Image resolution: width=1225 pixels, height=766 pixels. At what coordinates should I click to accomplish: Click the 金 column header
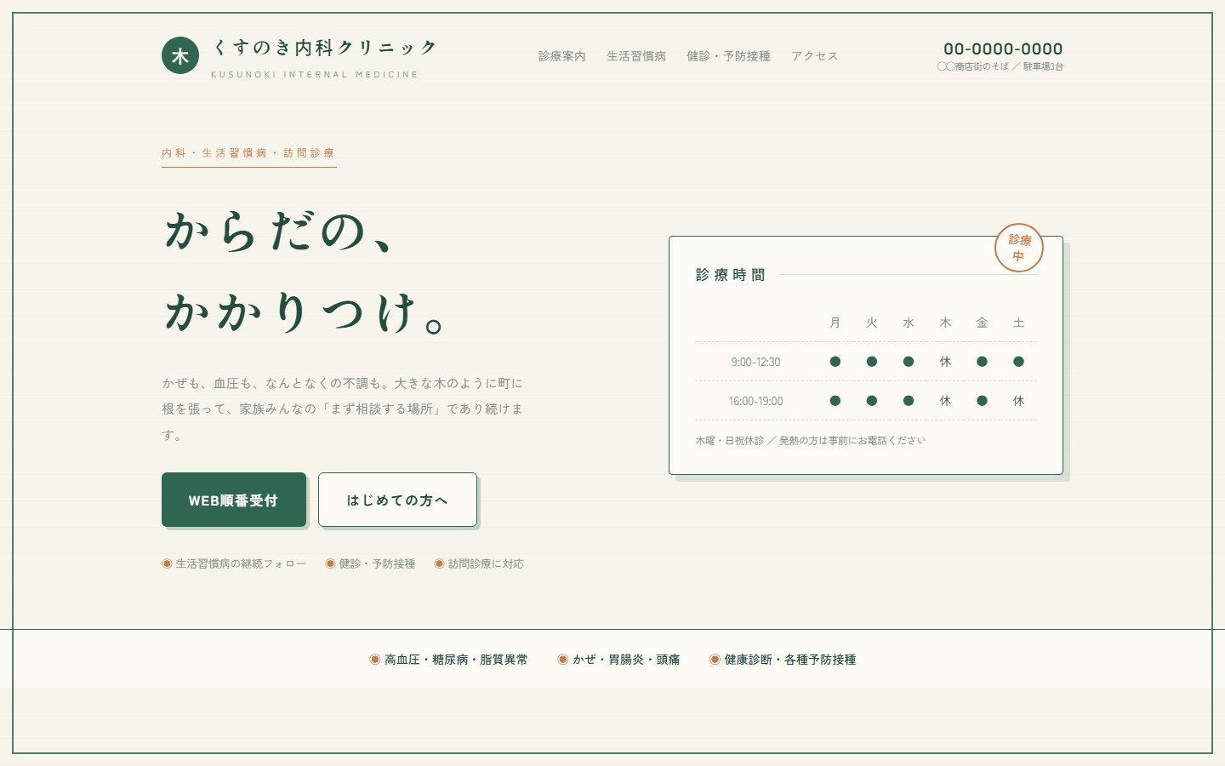point(982,323)
